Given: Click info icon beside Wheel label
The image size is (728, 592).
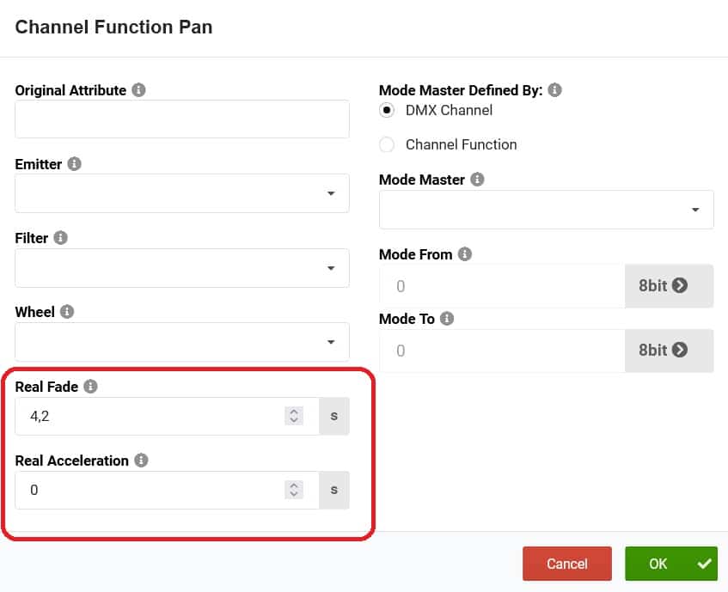Looking at the screenshot, I should coord(67,312).
